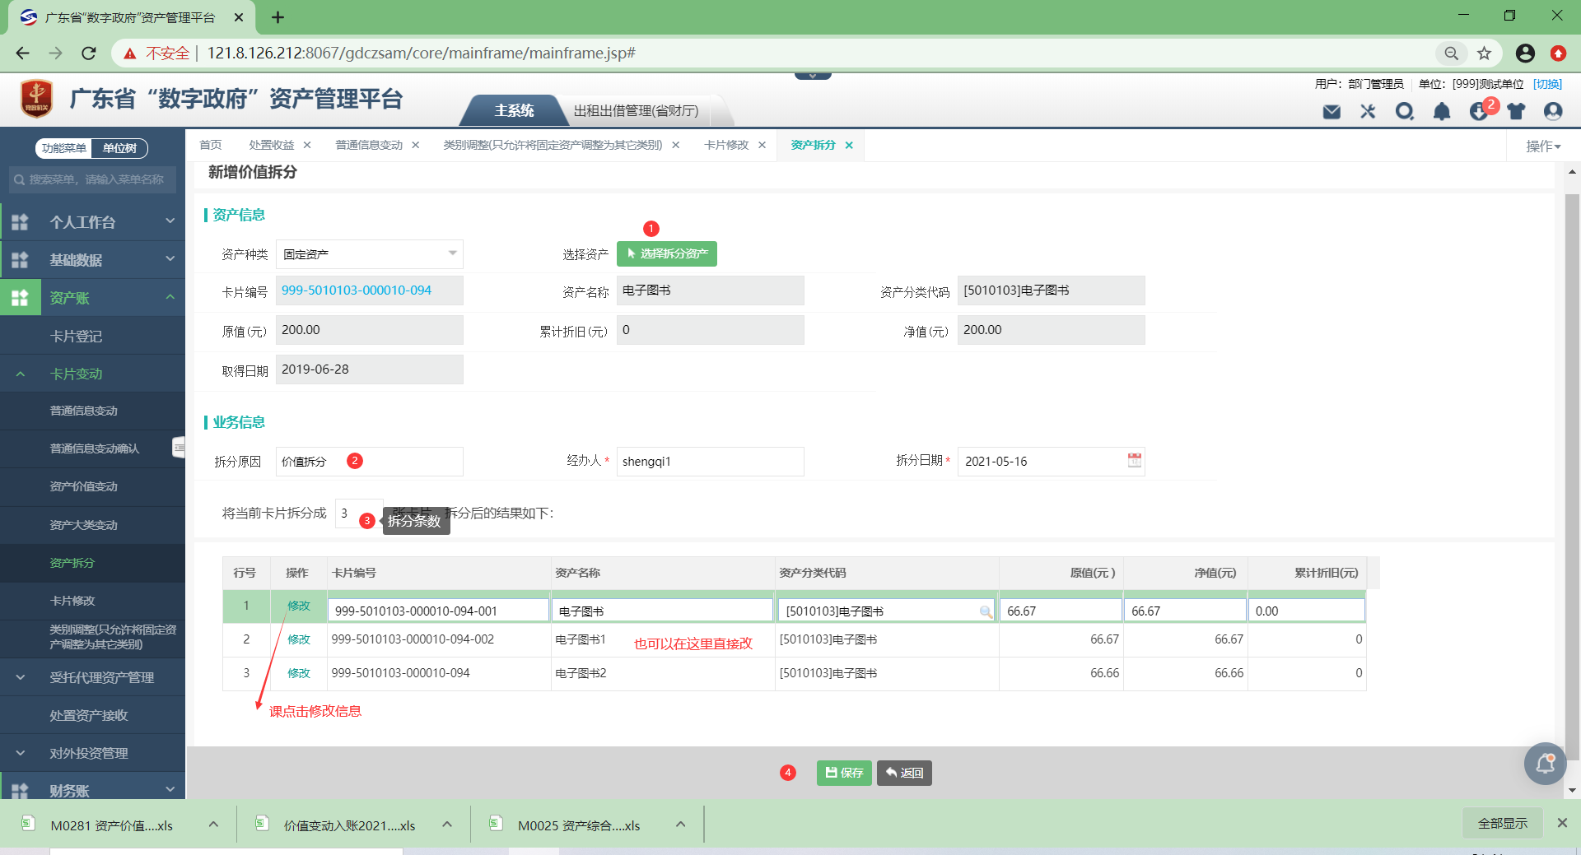This screenshot has height=855, width=1581.
Task: Open 普通信息变动确认 in sidebar
Action: pyautogui.click(x=94, y=448)
